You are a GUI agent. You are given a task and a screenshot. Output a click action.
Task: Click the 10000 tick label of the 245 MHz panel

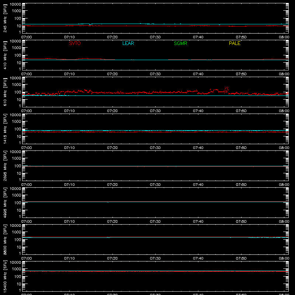pyautogui.click(x=15, y=4)
